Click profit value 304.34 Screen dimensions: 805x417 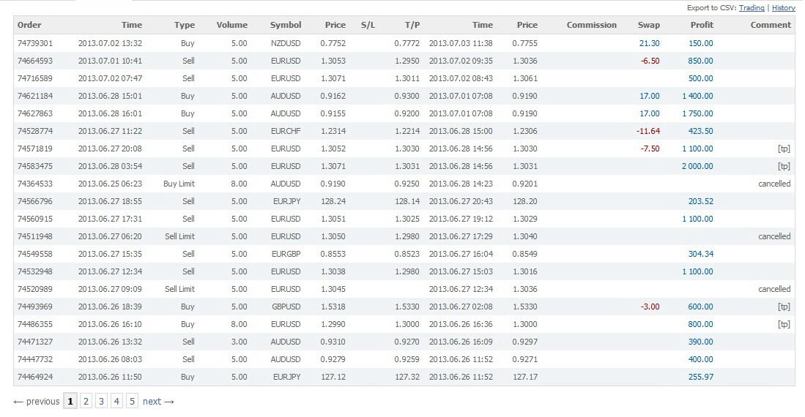pyautogui.click(x=701, y=254)
